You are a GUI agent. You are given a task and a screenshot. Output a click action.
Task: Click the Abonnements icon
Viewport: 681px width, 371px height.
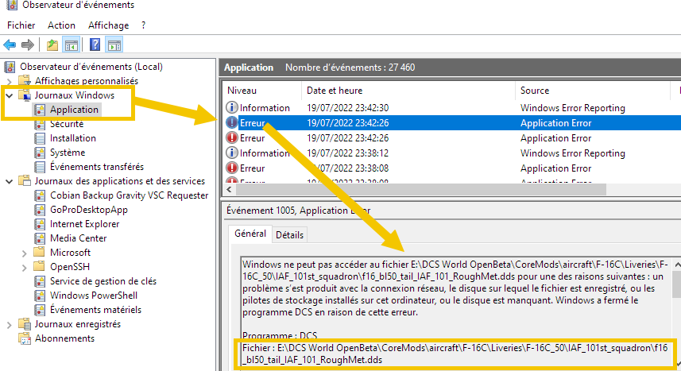[x=25, y=338]
